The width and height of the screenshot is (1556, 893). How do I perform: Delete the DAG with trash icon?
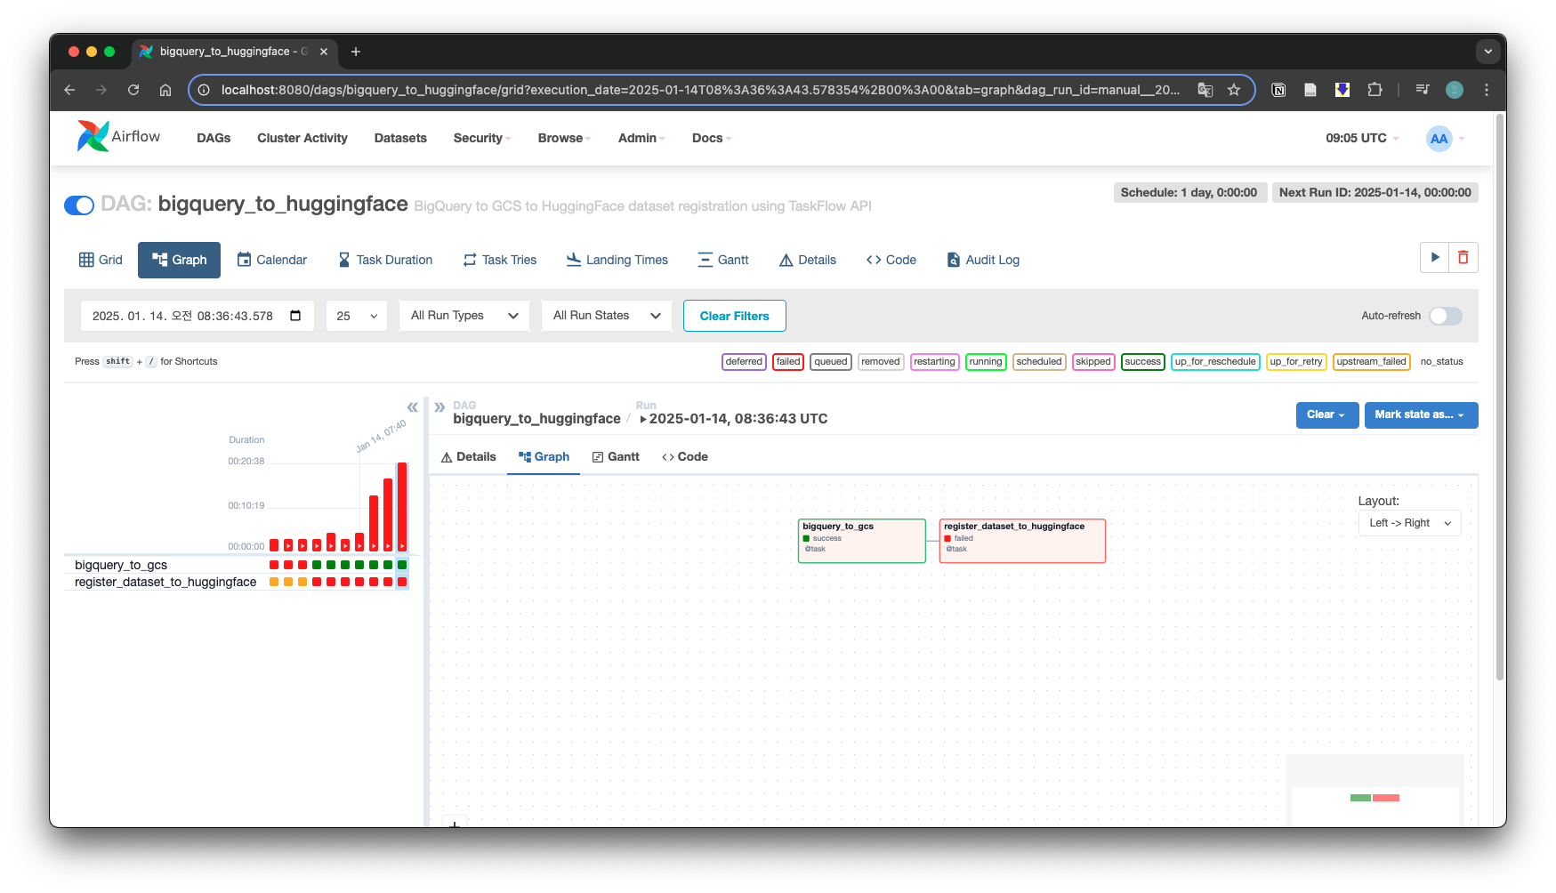(x=1463, y=258)
